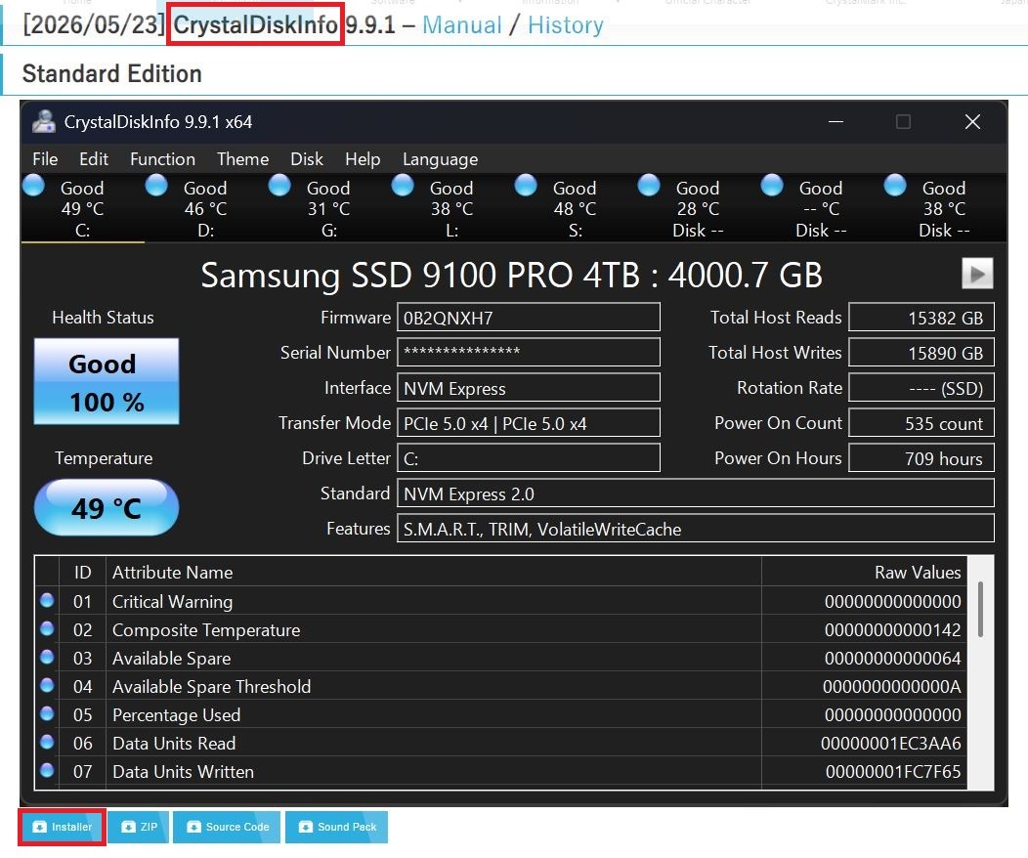Click the Firmware field 0B2QNXH7
This screenshot has width=1028, height=858.
tap(529, 318)
